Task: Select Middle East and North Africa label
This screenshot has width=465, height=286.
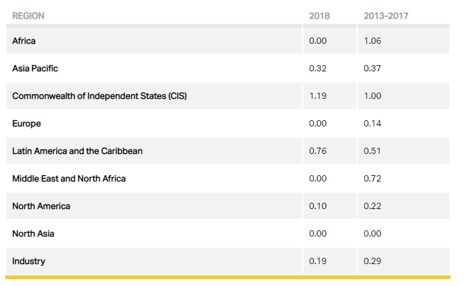Action: tap(69, 178)
